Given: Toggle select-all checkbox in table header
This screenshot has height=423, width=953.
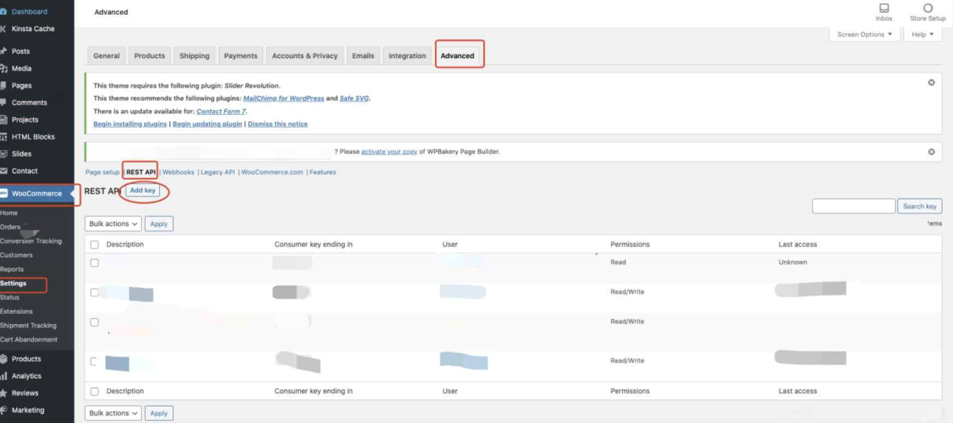Looking at the screenshot, I should [94, 245].
